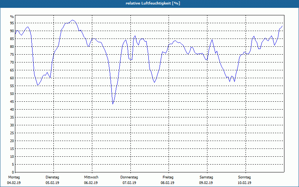Select the 'Dienstag' day label
This screenshot has height=187, width=299.
click(52, 177)
